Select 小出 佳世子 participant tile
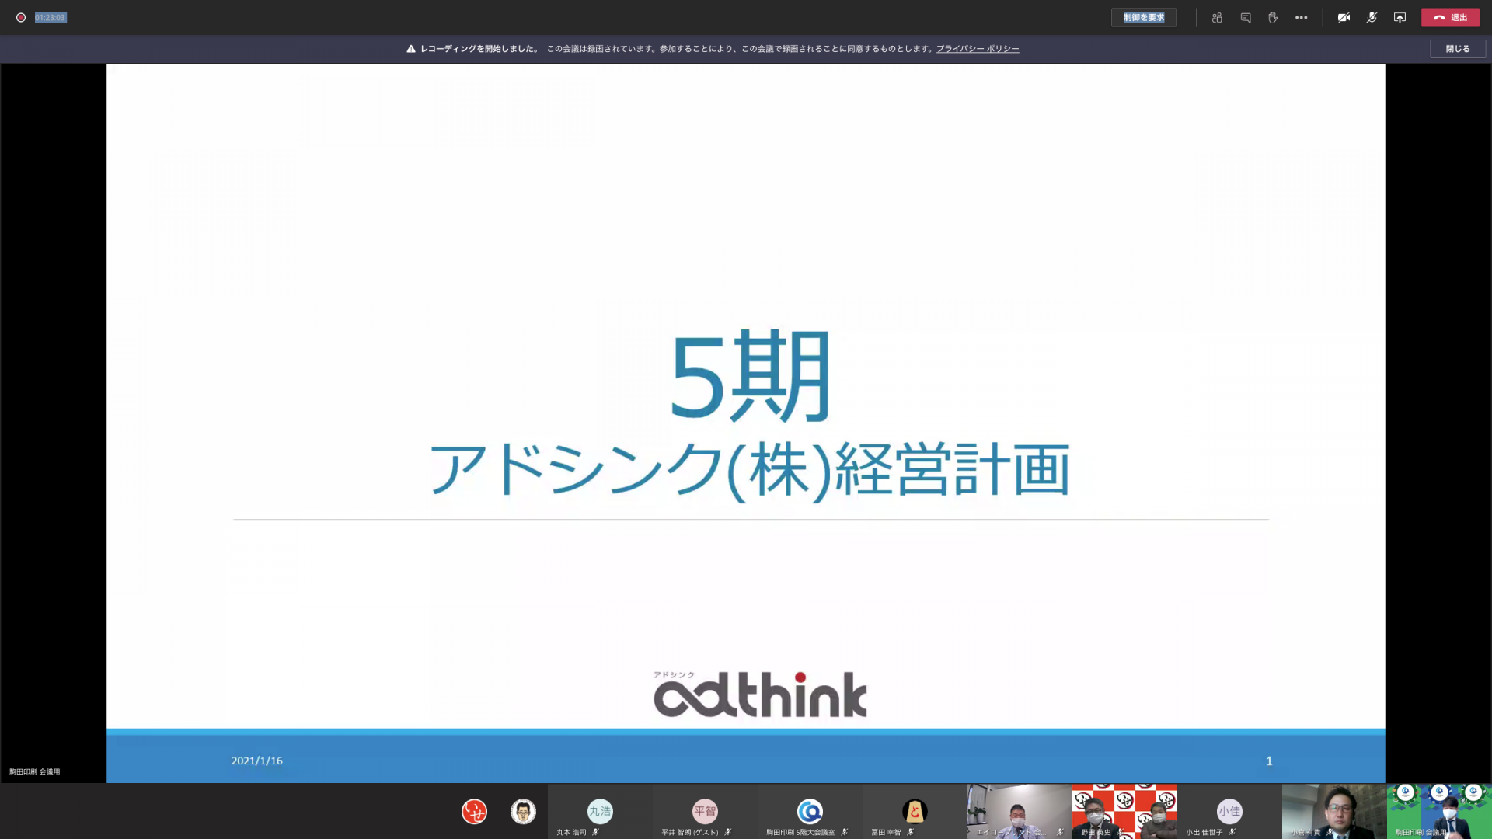 (1229, 811)
